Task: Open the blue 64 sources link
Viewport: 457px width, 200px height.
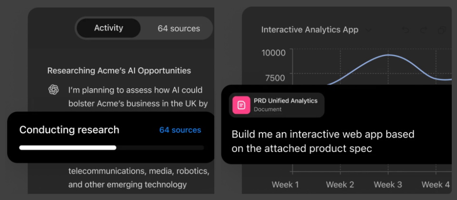Action: click(180, 130)
